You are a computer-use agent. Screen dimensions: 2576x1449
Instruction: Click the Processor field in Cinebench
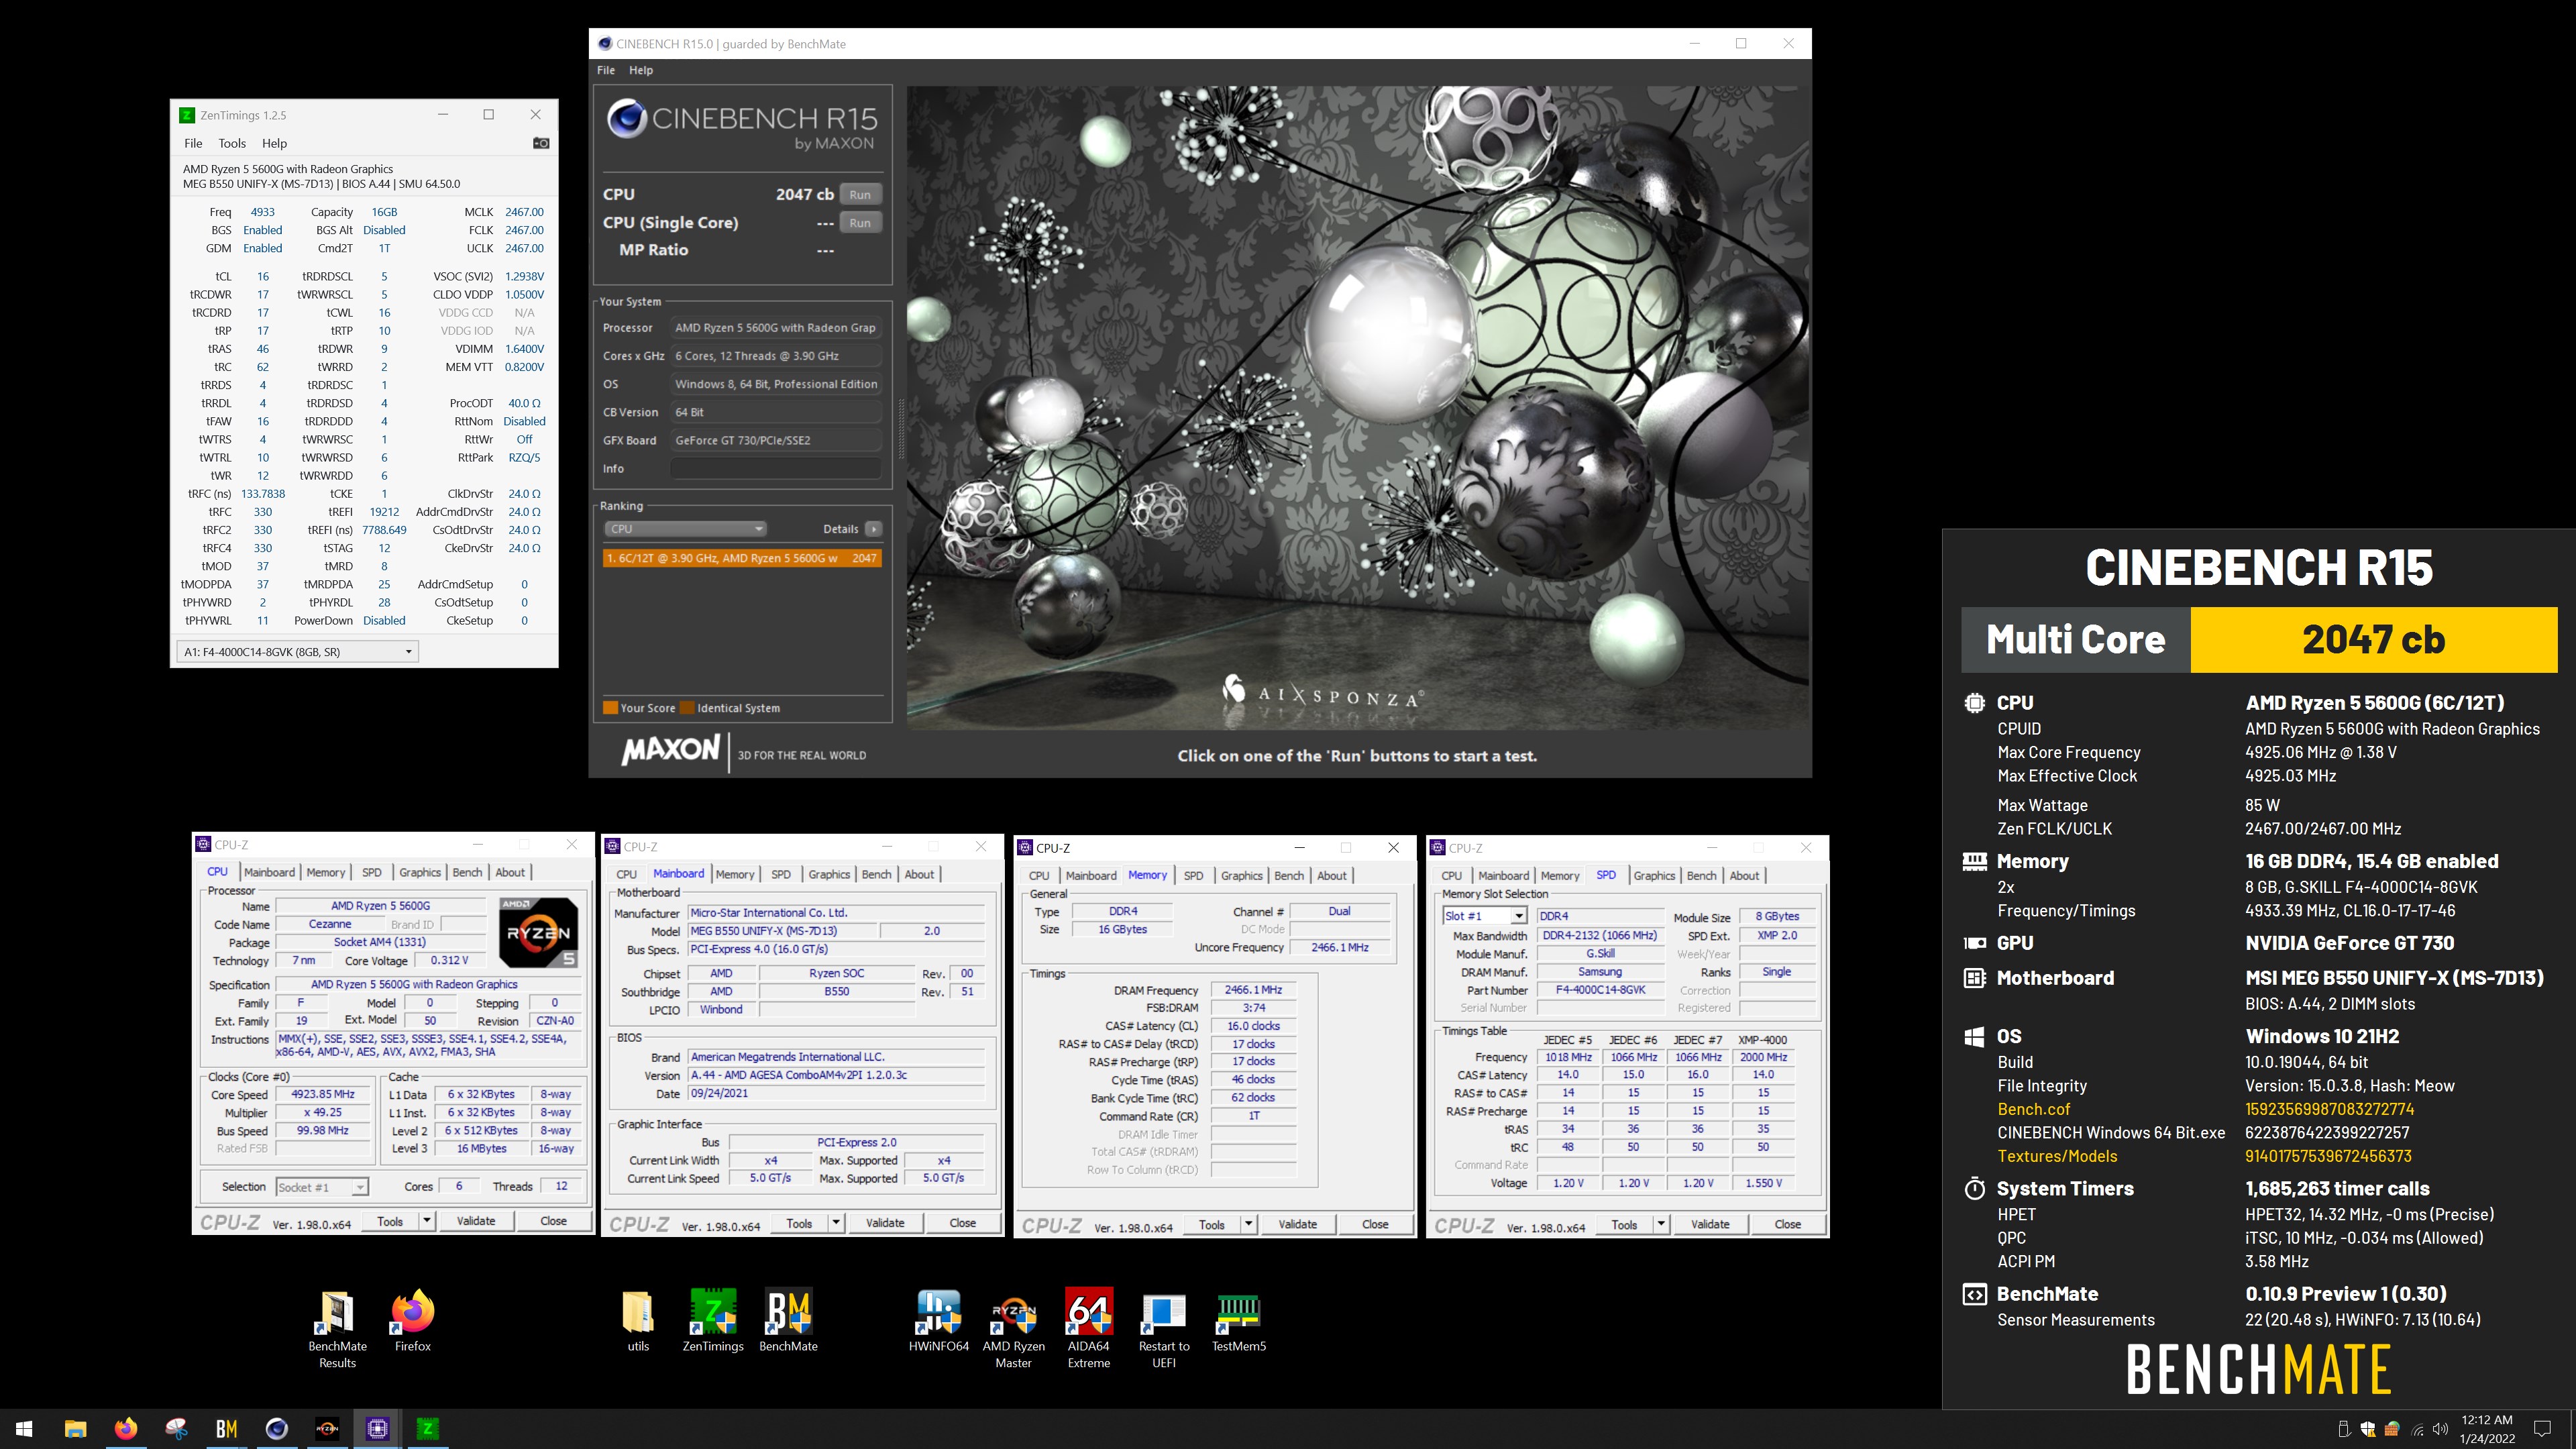[x=775, y=327]
